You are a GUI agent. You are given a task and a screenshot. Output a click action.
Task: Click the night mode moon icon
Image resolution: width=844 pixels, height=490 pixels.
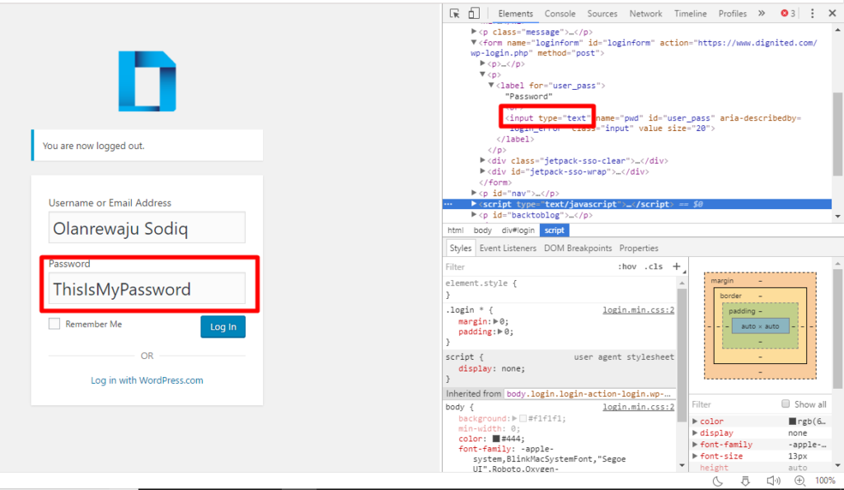pos(718,481)
